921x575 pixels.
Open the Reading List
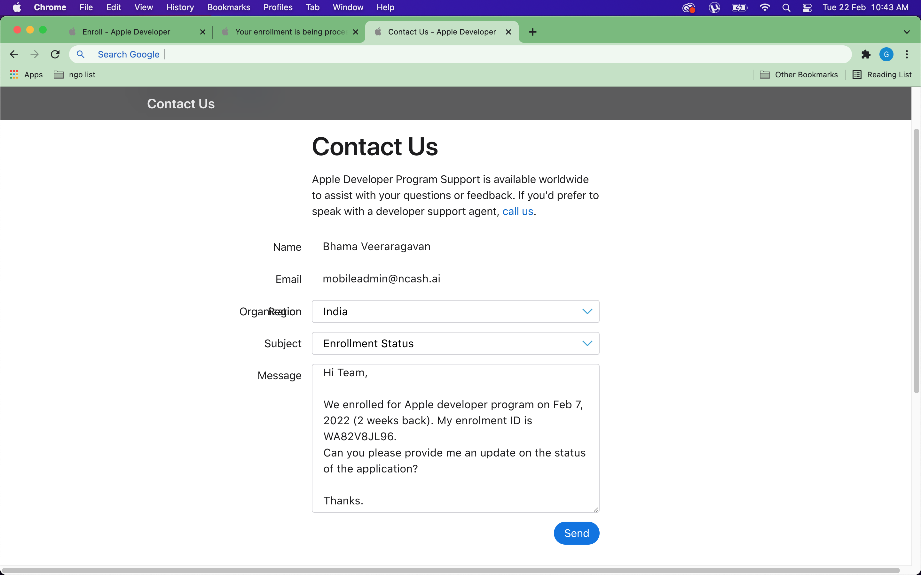click(882, 74)
